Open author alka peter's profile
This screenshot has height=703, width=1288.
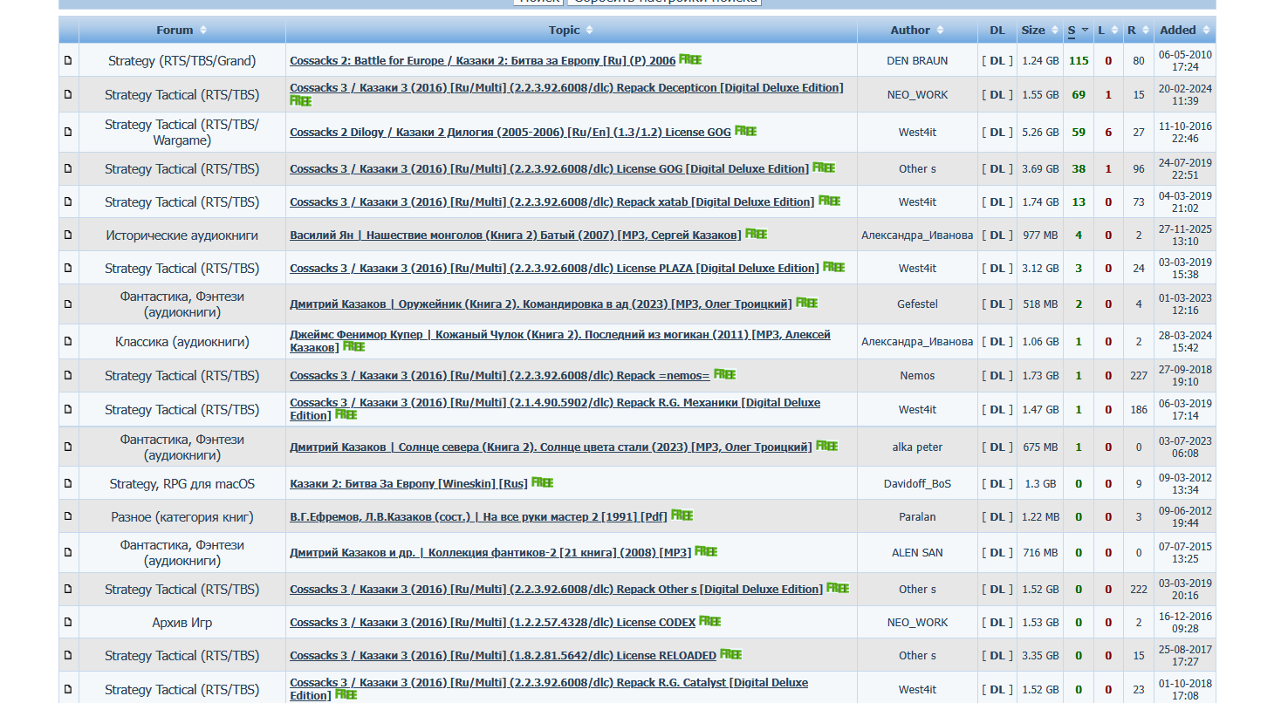[x=917, y=447]
